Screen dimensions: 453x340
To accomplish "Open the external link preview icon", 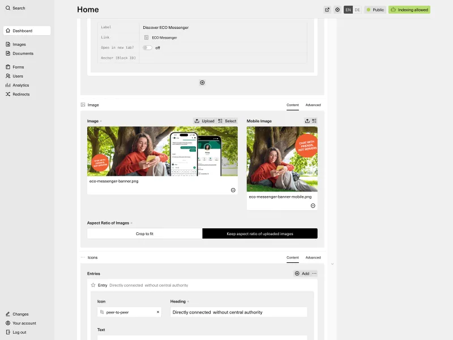I will pyautogui.click(x=327, y=10).
